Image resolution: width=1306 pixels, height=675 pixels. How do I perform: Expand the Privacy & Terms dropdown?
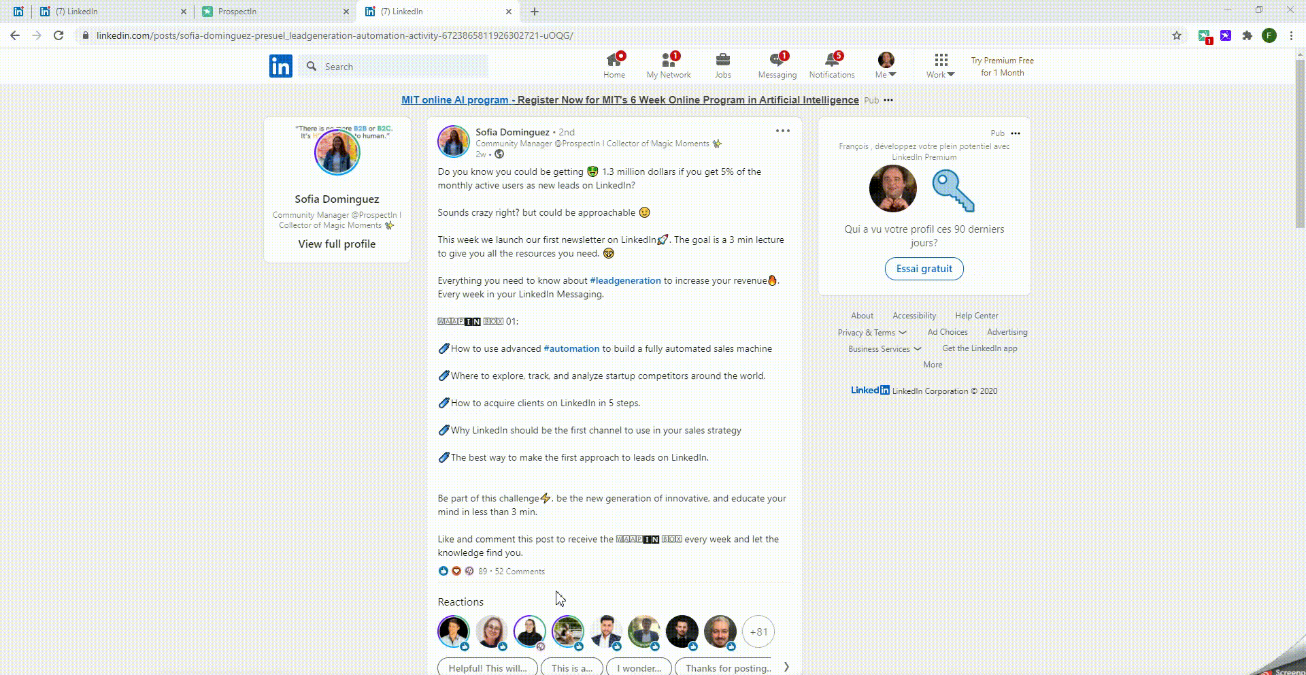click(872, 332)
